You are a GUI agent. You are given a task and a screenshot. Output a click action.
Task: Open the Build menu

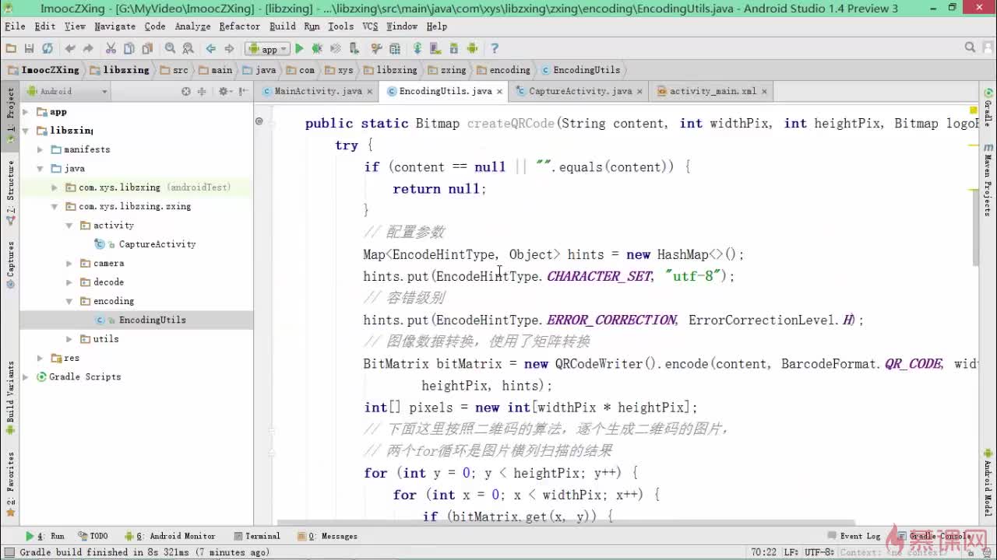pyautogui.click(x=282, y=26)
